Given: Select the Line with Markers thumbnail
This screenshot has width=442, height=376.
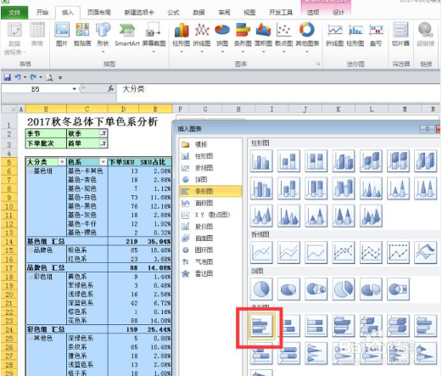Looking at the screenshot, I should coord(344,252).
